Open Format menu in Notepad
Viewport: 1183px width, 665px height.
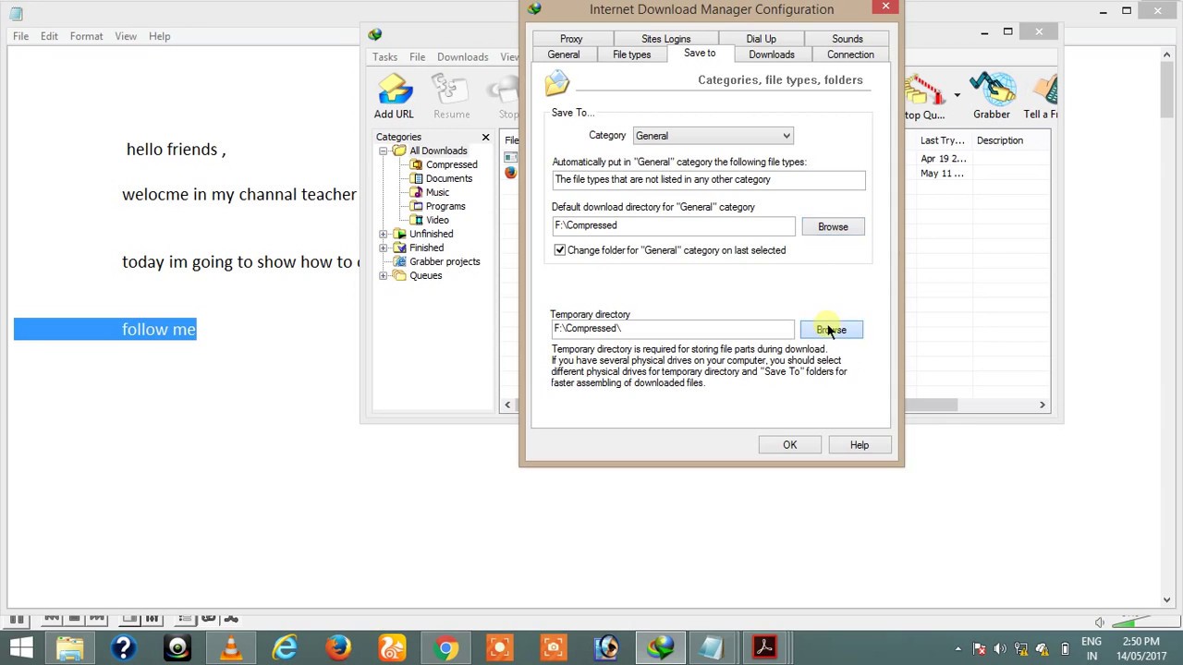coord(86,36)
